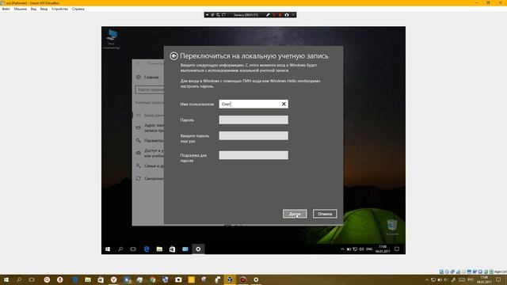
Task: Close the recording toolbar
Action: 293,15
